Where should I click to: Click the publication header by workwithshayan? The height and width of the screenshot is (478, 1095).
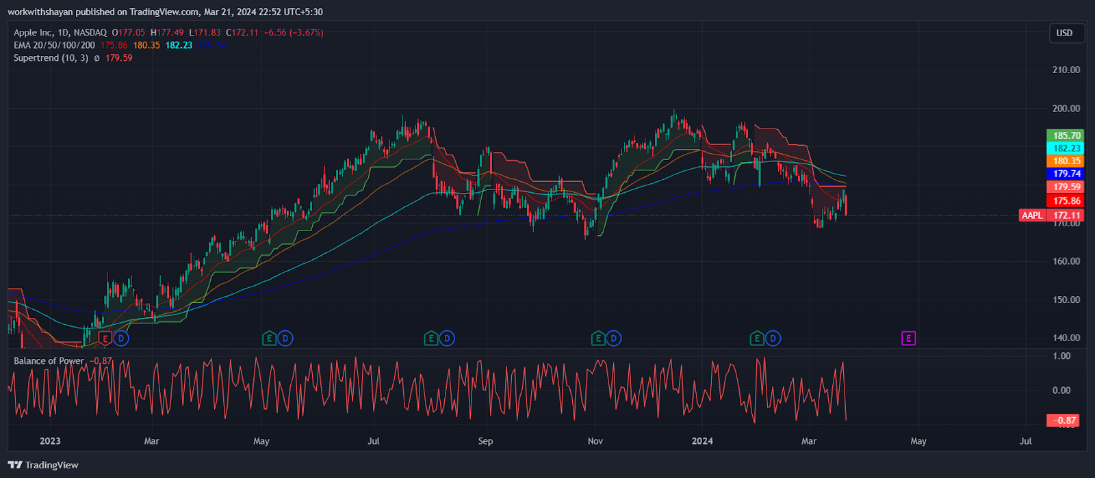[x=165, y=12]
